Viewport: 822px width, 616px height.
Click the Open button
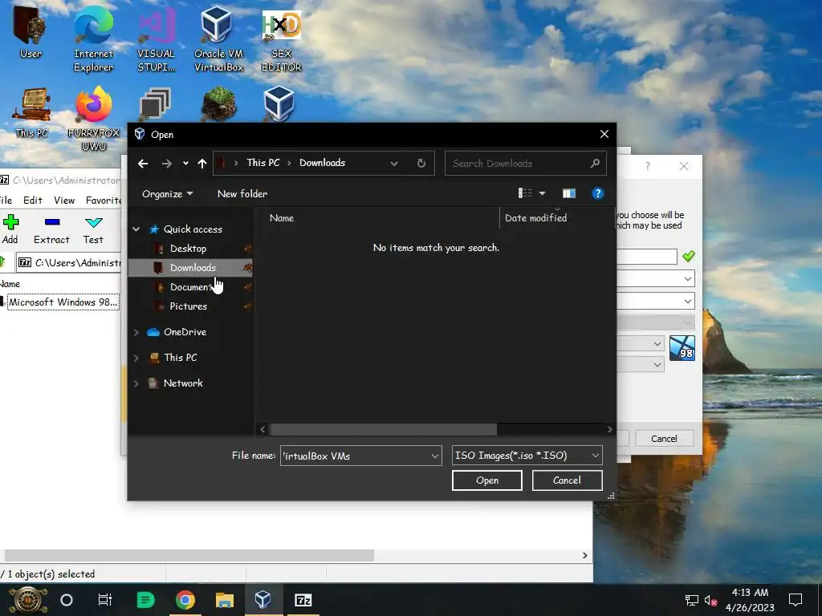point(487,480)
